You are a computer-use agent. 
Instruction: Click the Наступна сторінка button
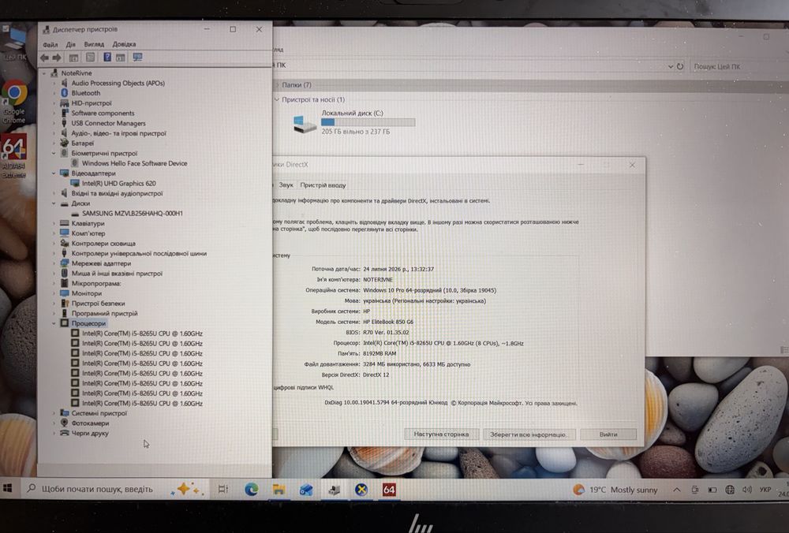(x=441, y=434)
